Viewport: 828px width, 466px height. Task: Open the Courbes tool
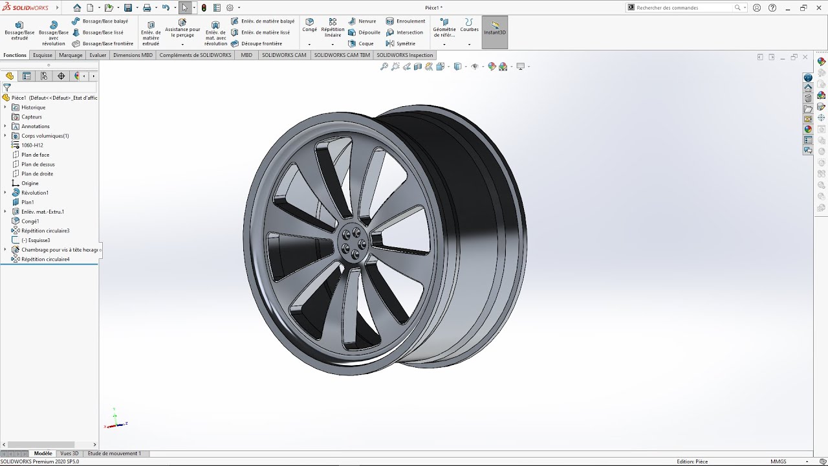pos(470,25)
